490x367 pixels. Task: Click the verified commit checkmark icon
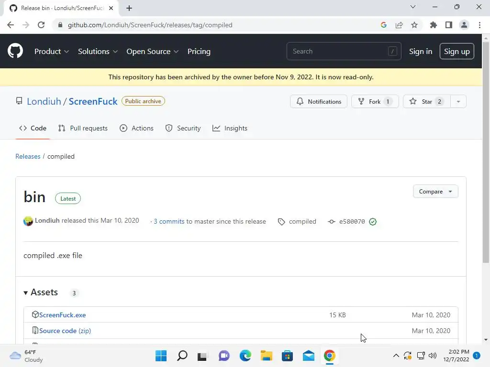[x=373, y=222]
